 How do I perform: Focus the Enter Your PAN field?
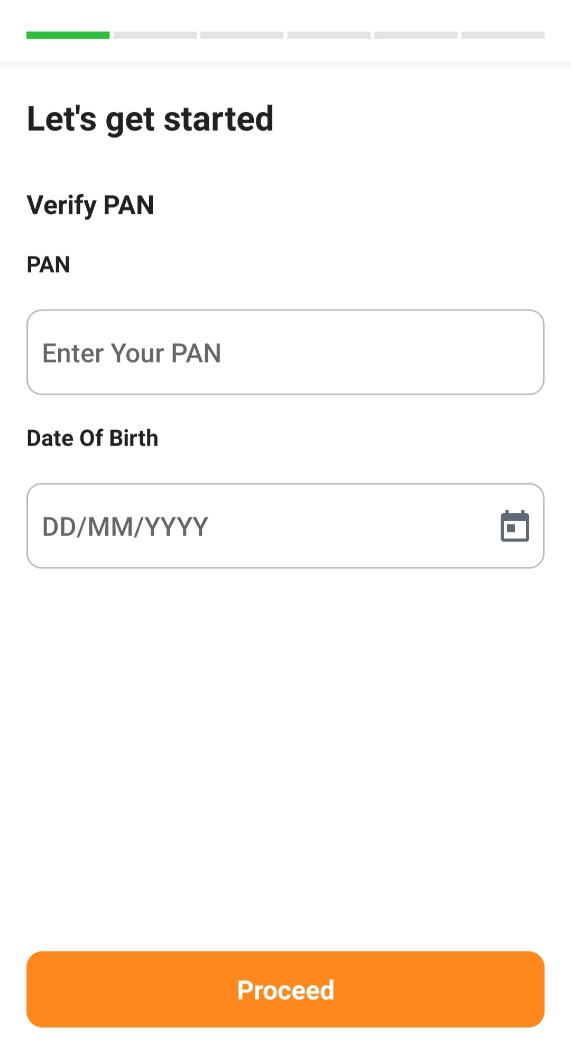[x=285, y=352]
